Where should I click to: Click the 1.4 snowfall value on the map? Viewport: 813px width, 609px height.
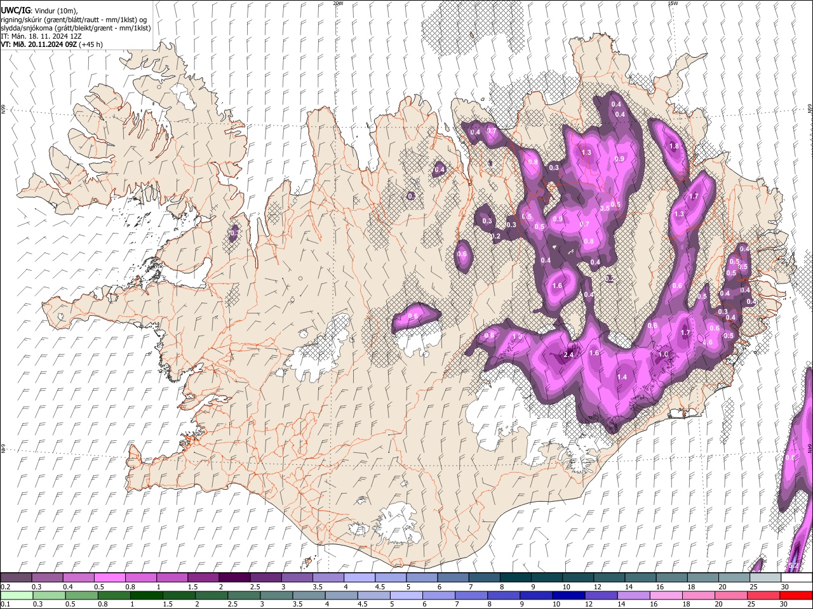[x=622, y=377]
